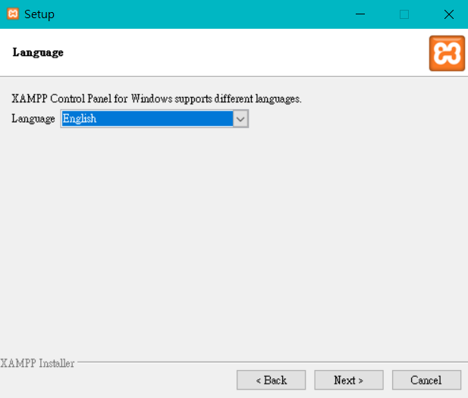Cancel the XAMPP setup
The height and width of the screenshot is (398, 468).
(x=426, y=380)
